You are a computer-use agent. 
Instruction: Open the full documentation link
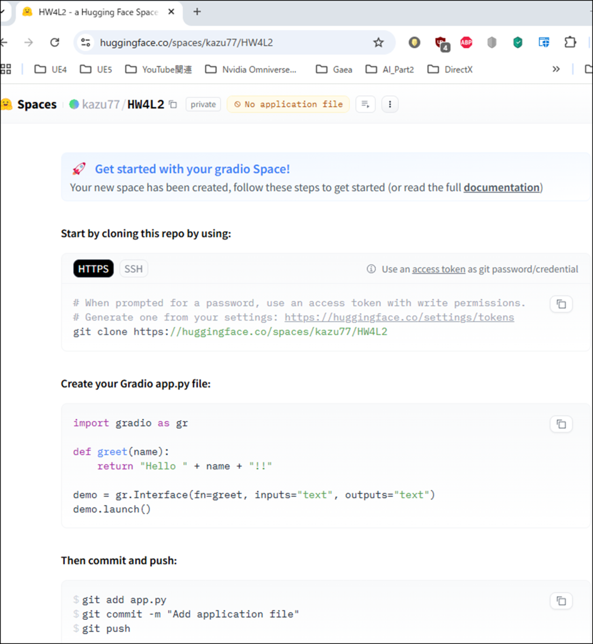(502, 187)
